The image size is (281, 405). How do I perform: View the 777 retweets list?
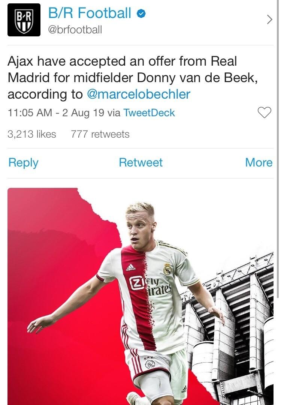[100, 134]
